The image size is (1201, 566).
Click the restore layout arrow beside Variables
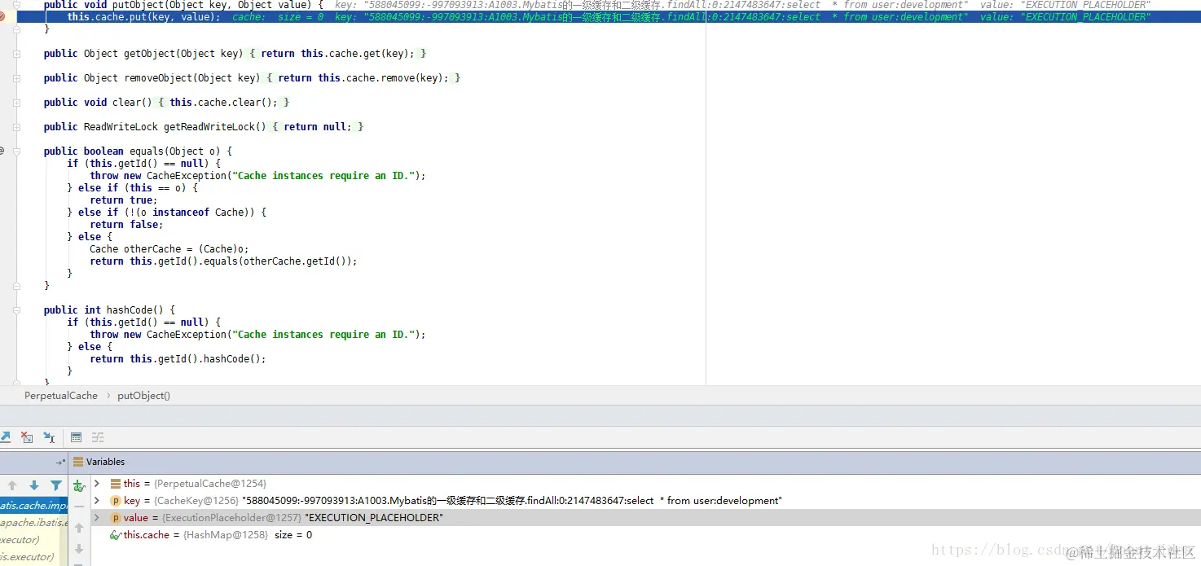(x=61, y=462)
